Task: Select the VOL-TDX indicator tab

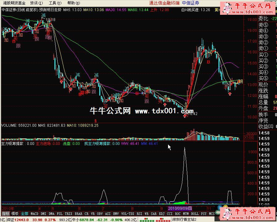Action: (x=128, y=214)
